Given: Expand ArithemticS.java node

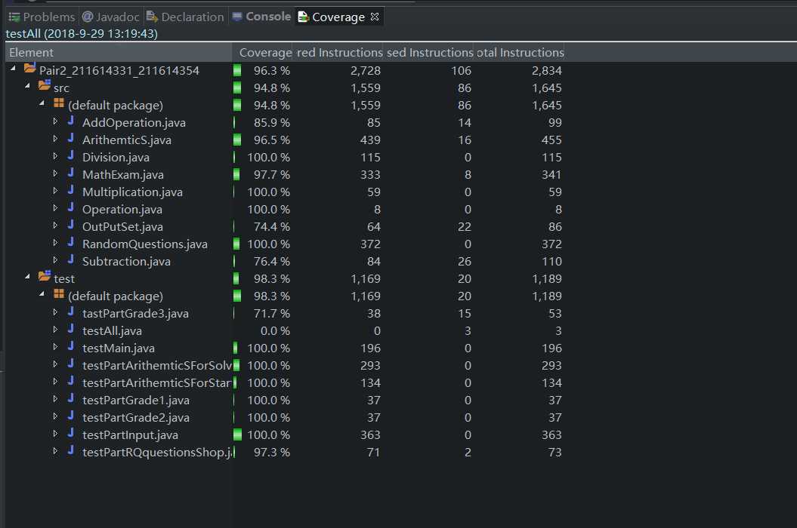Looking at the screenshot, I should click(55, 139).
